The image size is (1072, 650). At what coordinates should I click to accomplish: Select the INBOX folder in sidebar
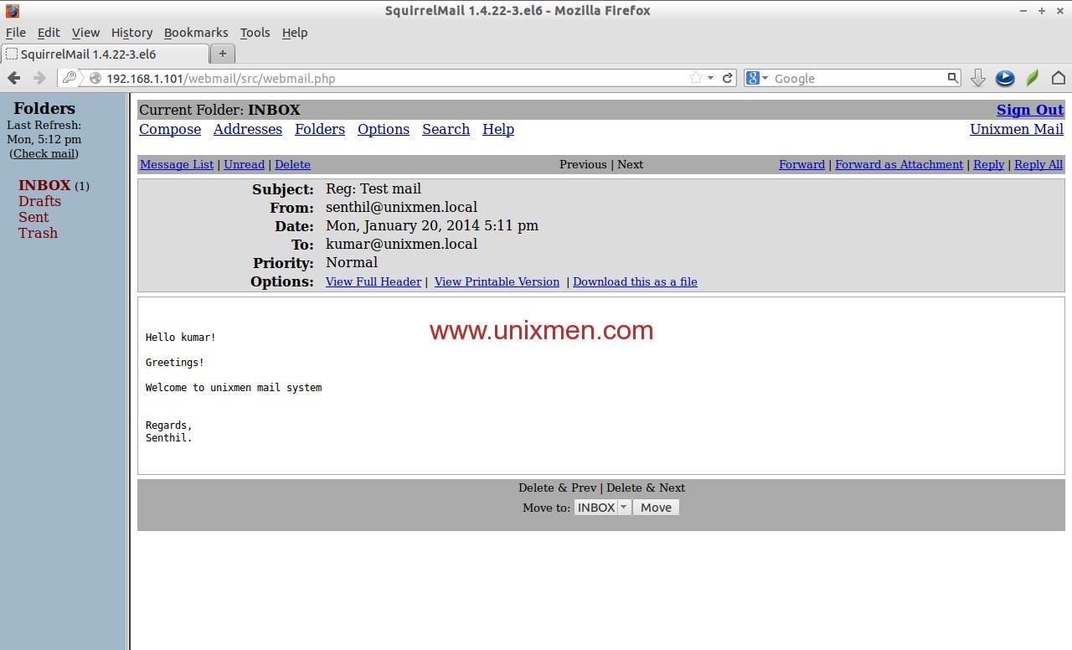pos(44,185)
